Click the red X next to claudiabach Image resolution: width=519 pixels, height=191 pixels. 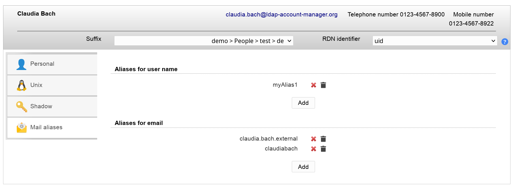point(313,149)
